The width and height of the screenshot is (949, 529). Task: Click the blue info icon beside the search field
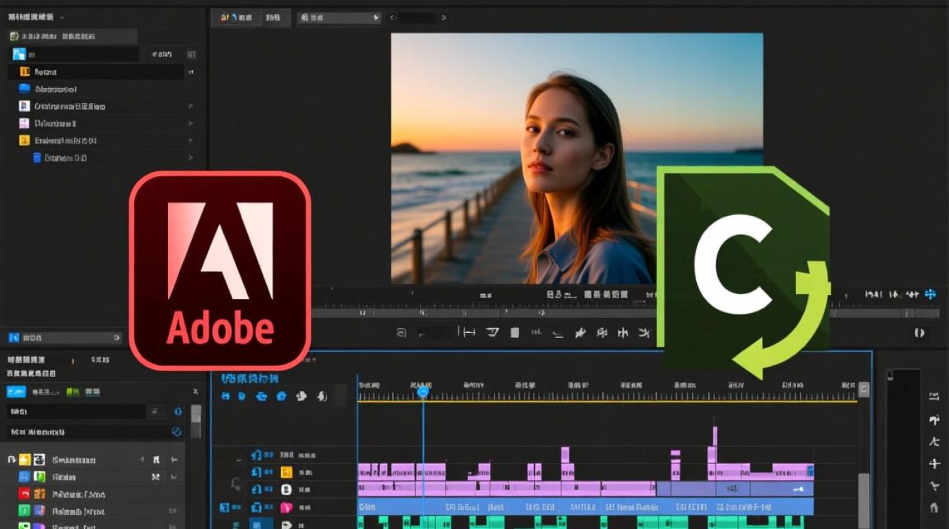[x=178, y=411]
